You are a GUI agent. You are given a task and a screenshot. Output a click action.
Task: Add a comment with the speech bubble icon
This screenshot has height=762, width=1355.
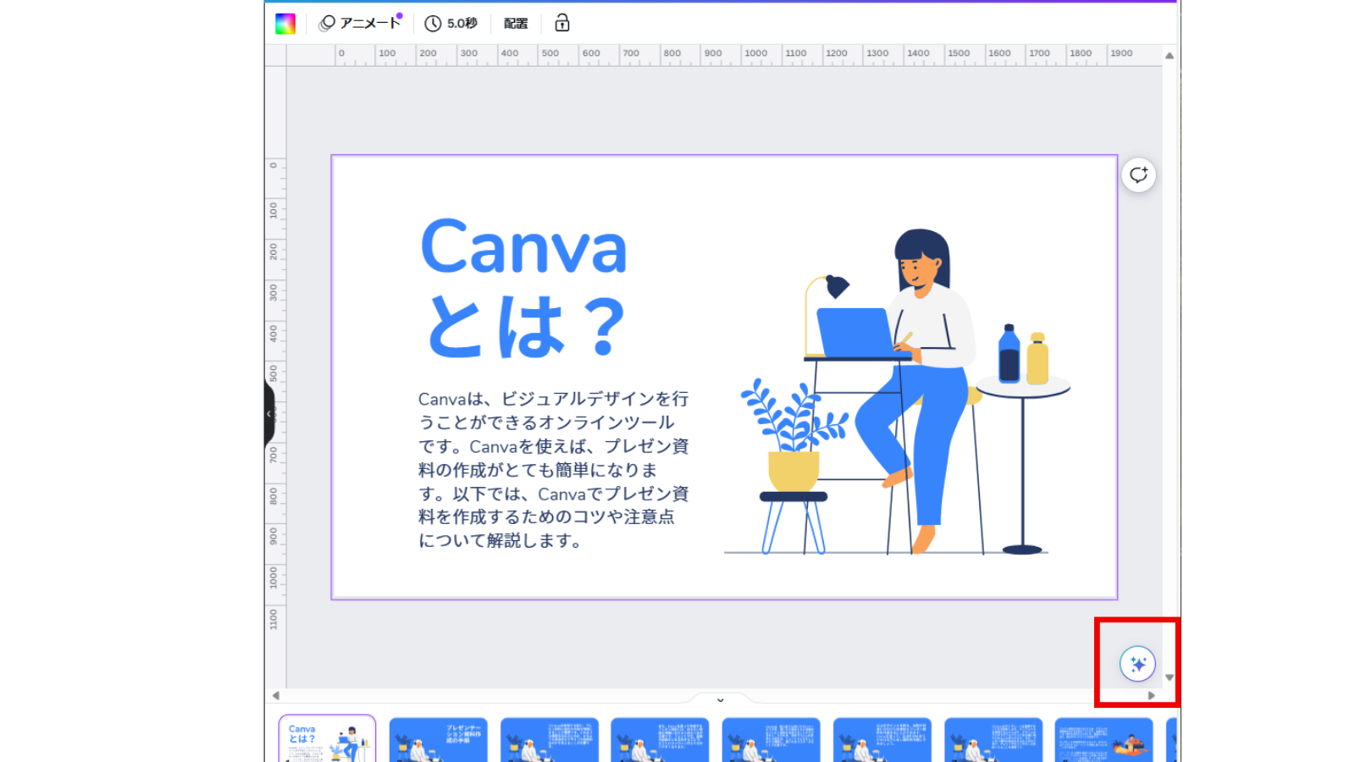[1139, 175]
